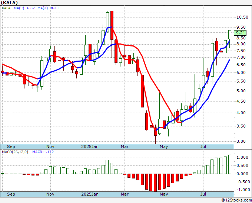Click 2025Jan on the price chart time axis
This screenshot has height=203, width=252.
pos(90,146)
